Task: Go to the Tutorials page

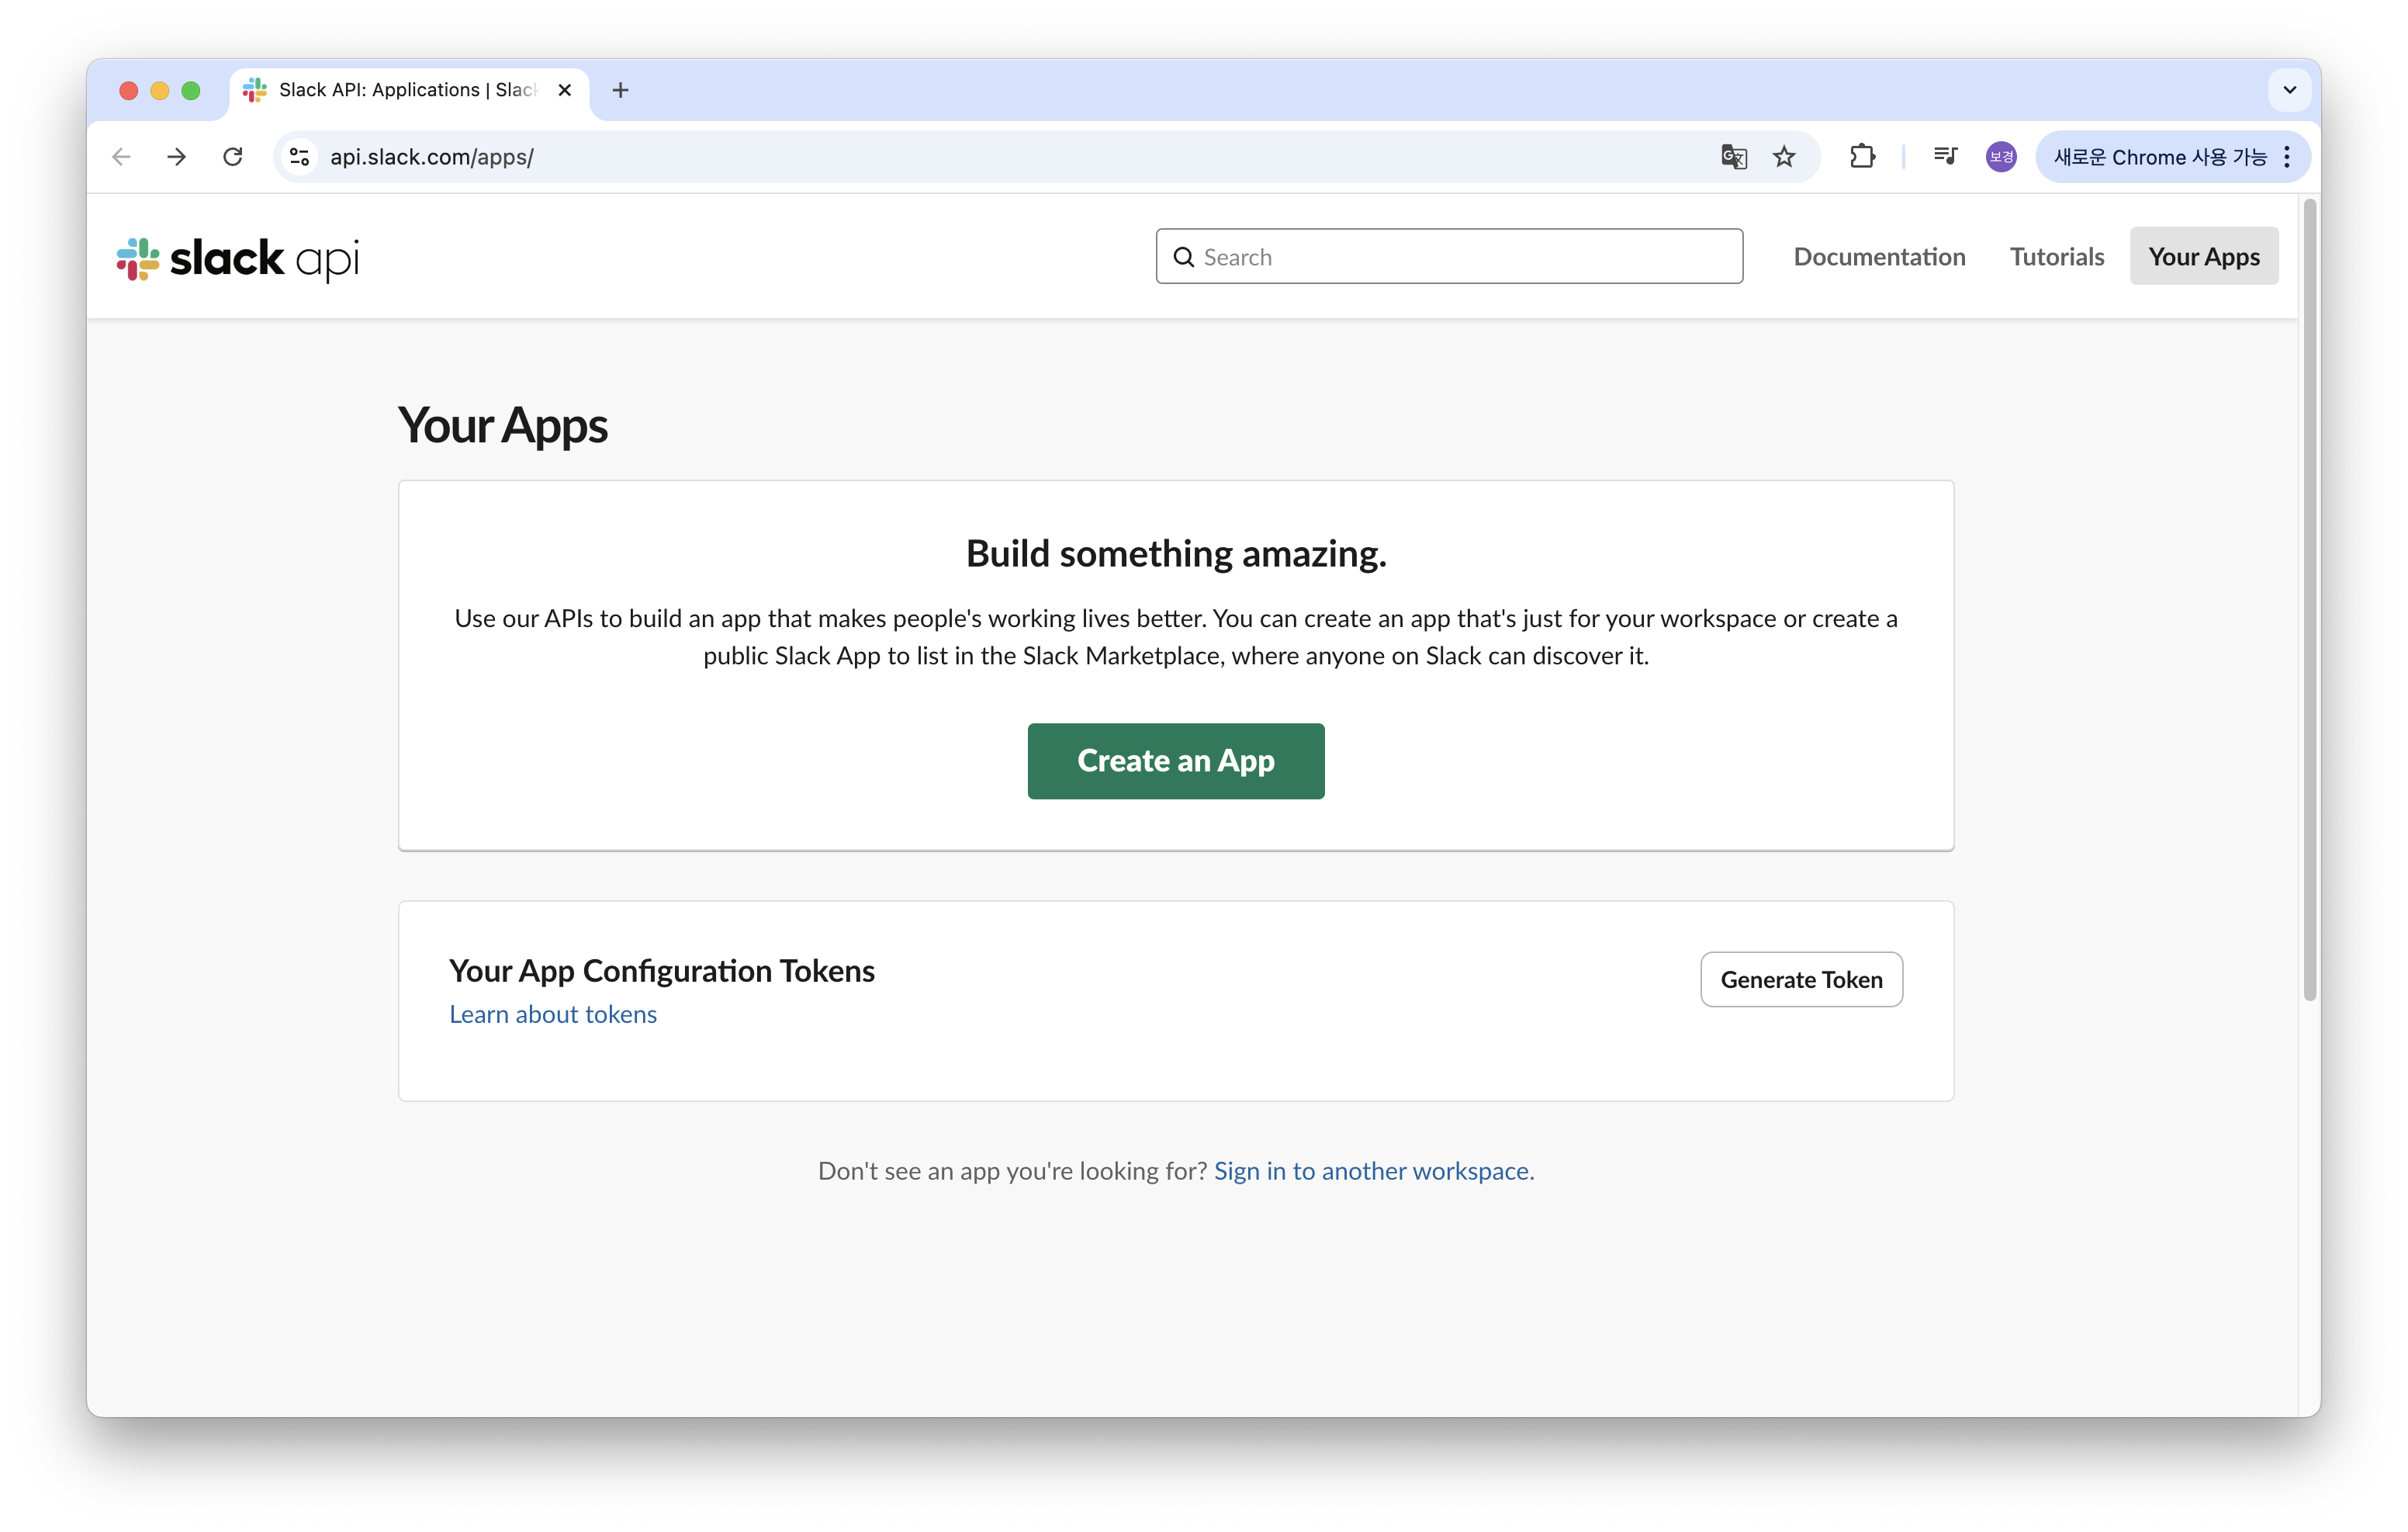Action: click(x=2056, y=257)
